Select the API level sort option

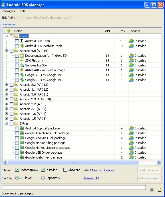(17, 178)
